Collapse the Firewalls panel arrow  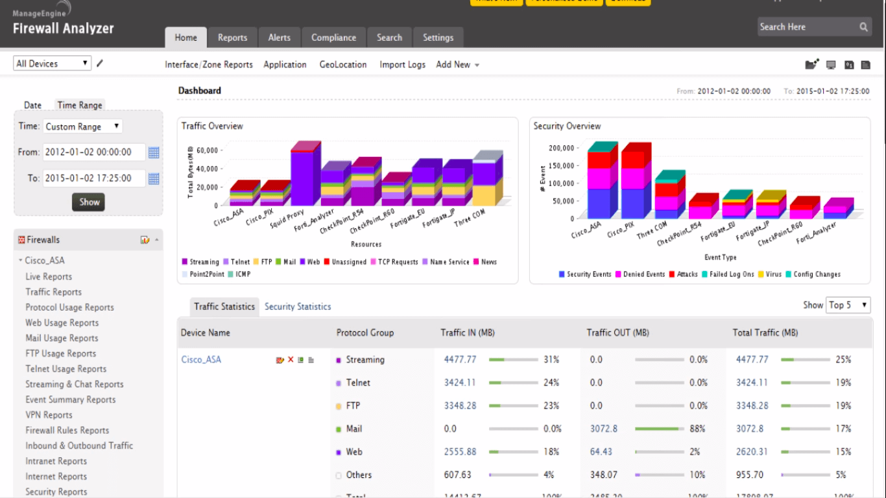pyautogui.click(x=156, y=240)
